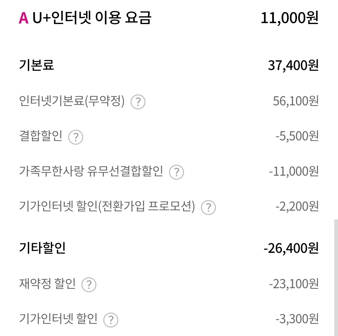Tap the 기타할인 section heading

click(x=42, y=248)
